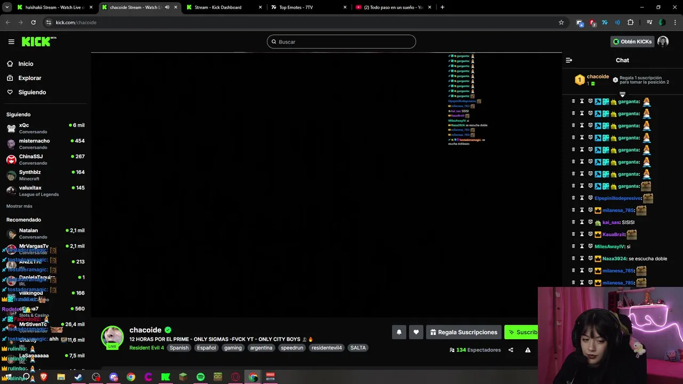
Task: Focus the Buscar search field
Action: click(341, 42)
